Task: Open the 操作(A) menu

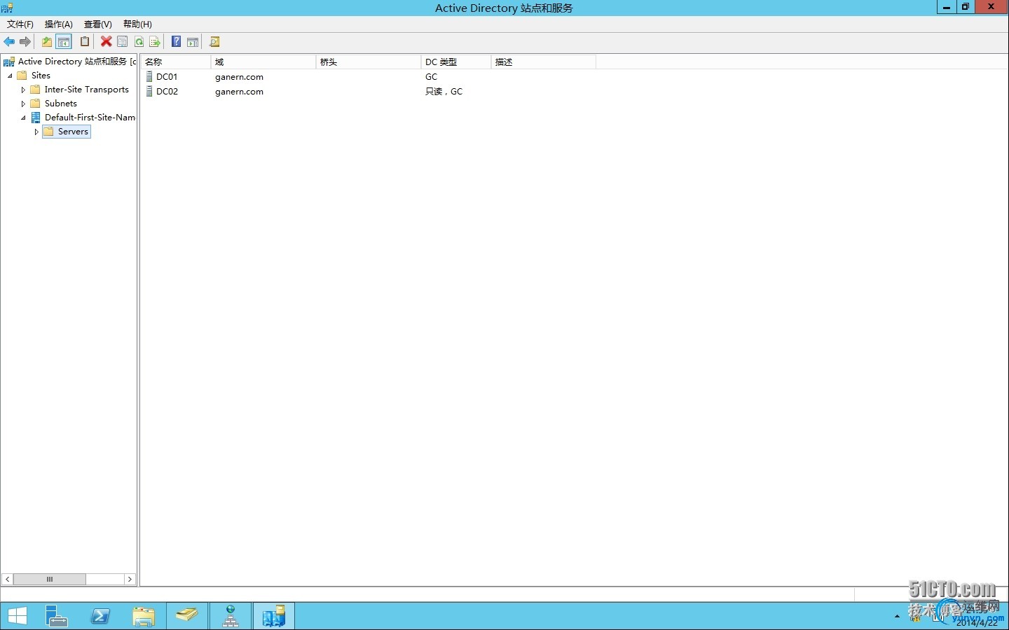Action: [59, 24]
